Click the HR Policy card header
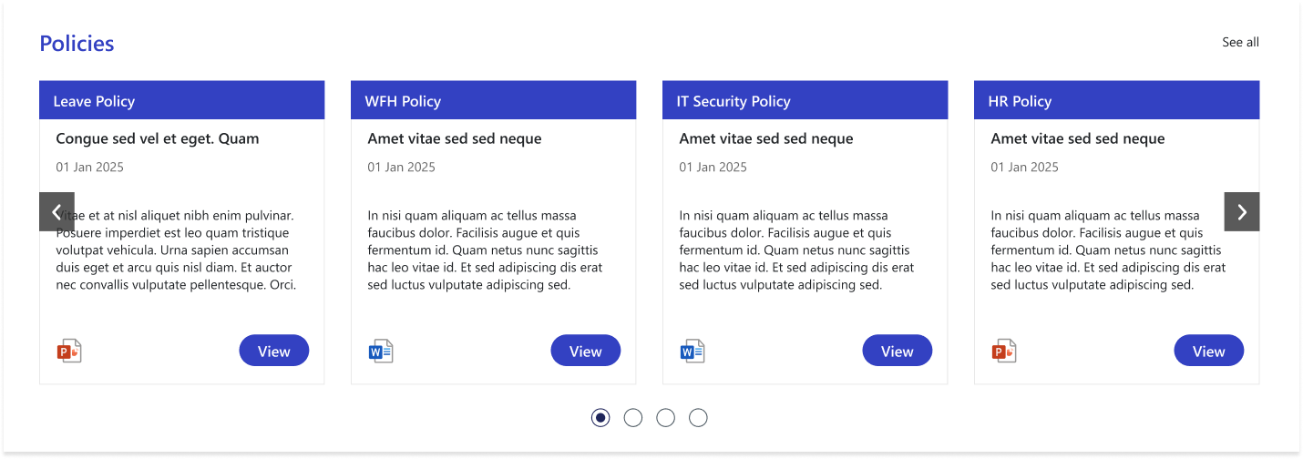 click(x=1116, y=100)
